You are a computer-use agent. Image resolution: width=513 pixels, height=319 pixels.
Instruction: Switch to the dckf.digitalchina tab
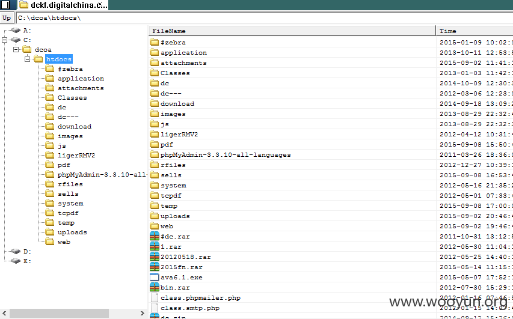[63, 5]
